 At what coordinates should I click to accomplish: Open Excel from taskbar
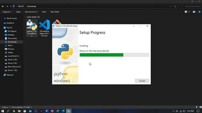pyautogui.click(x=58, y=111)
